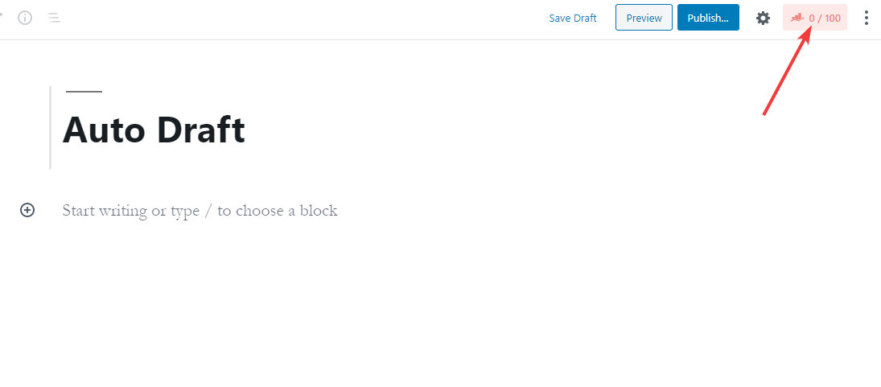
Task: Click the 'Start writing' paragraph placeholder
Action: click(200, 211)
